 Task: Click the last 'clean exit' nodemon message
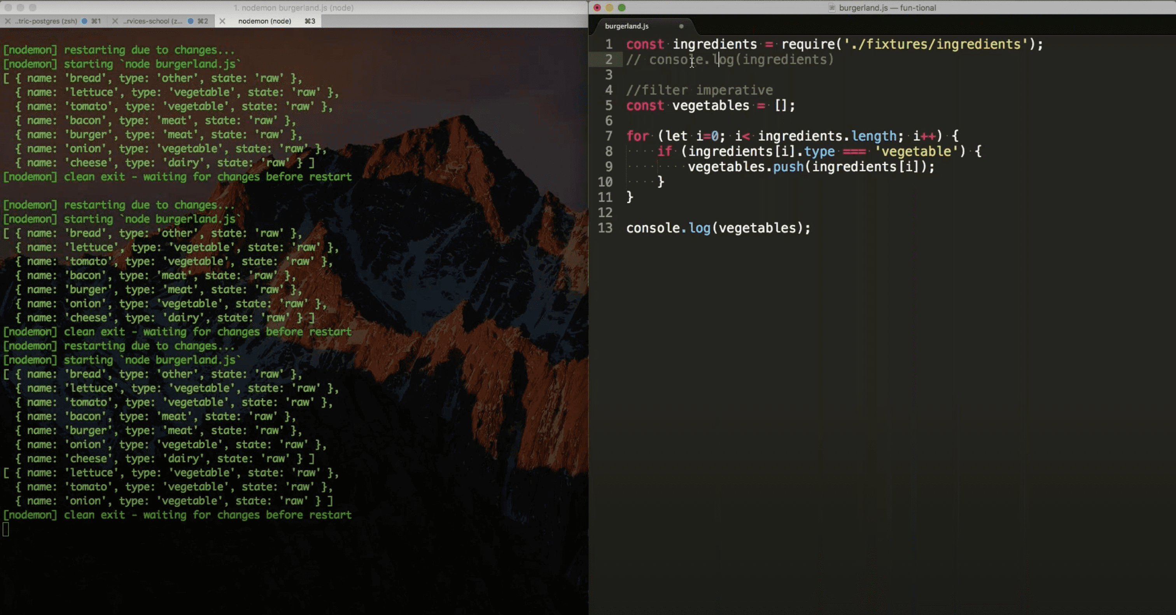pyautogui.click(x=178, y=515)
